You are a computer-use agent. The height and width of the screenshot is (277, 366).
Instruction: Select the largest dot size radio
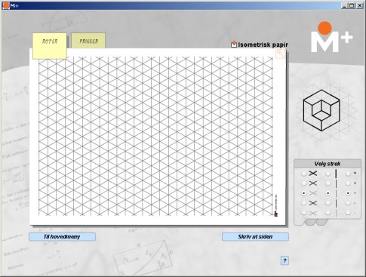tap(348, 174)
